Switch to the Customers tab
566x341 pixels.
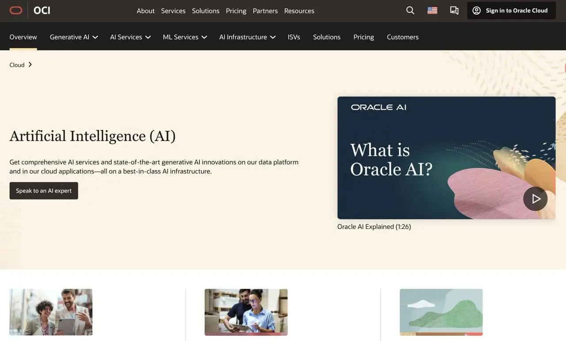pos(402,37)
